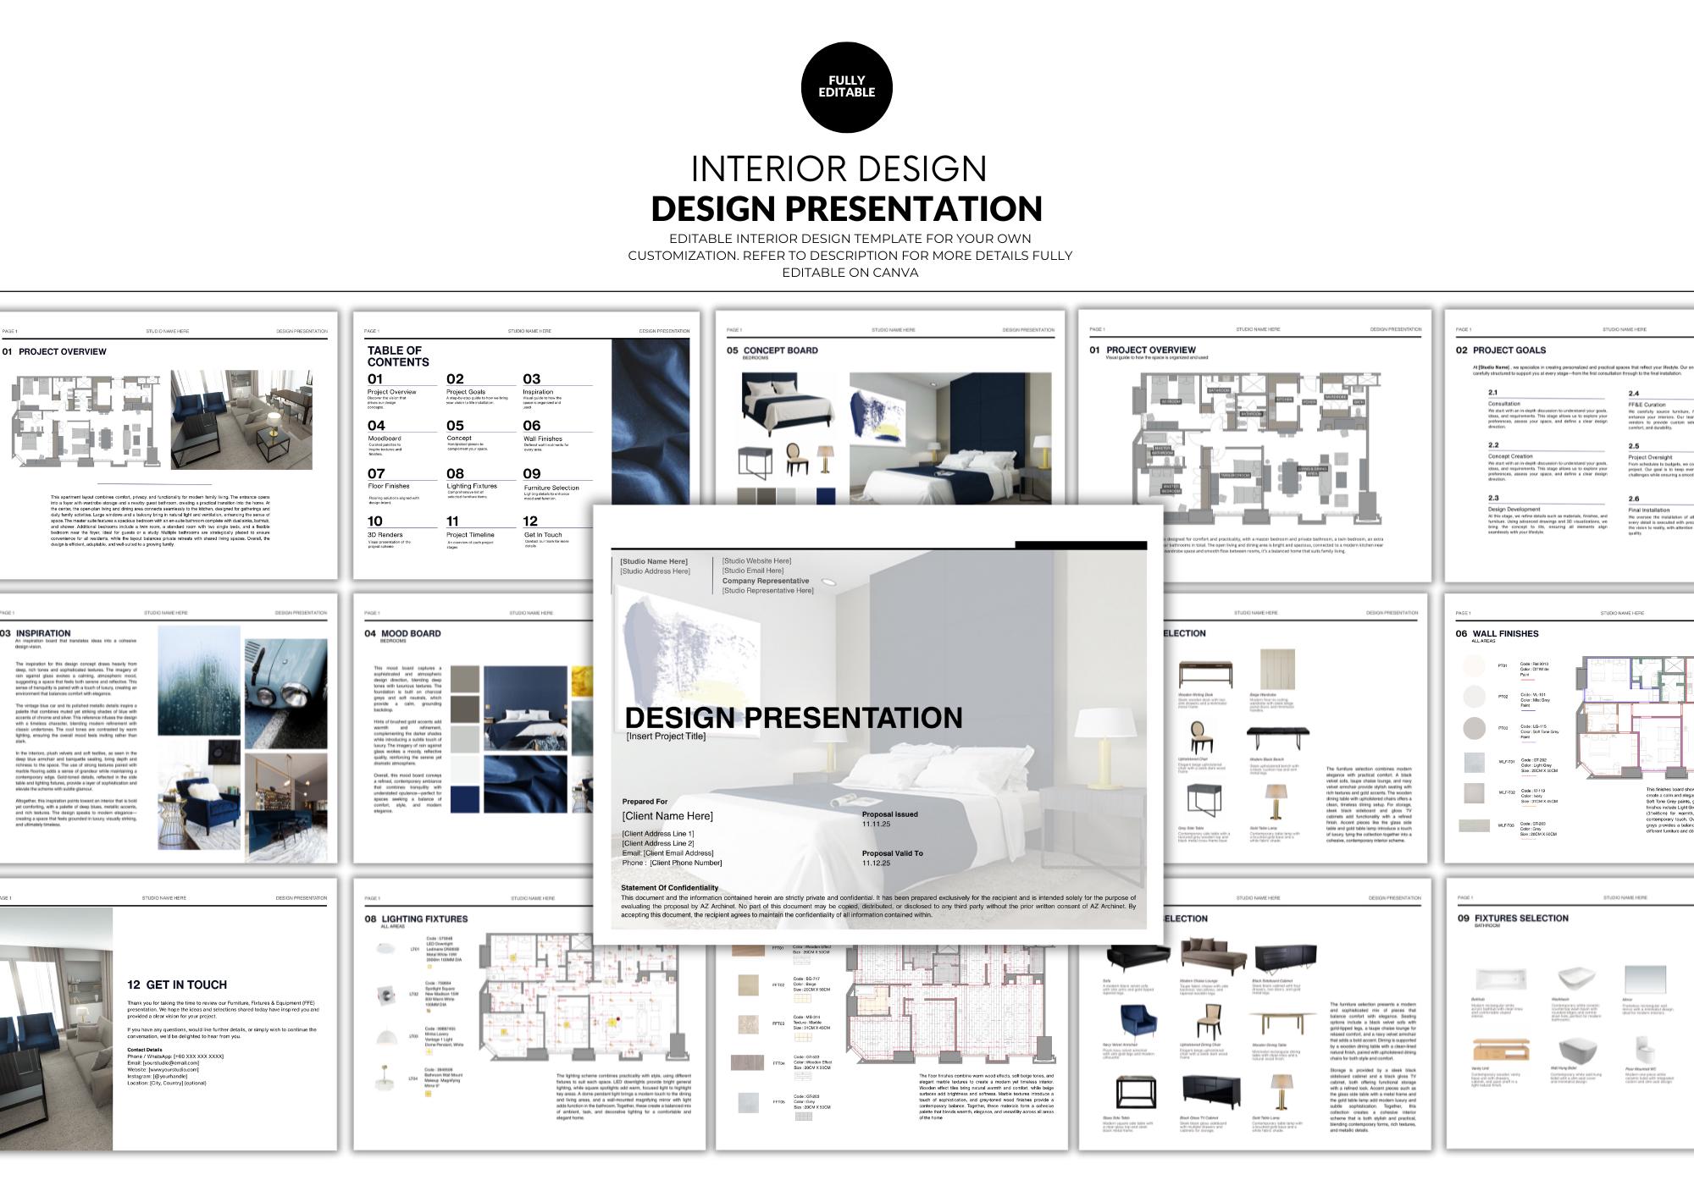Pick the navy blue swatch on the Mood Board
Image resolution: width=1694 pixels, height=1197 pixels.
point(464,799)
